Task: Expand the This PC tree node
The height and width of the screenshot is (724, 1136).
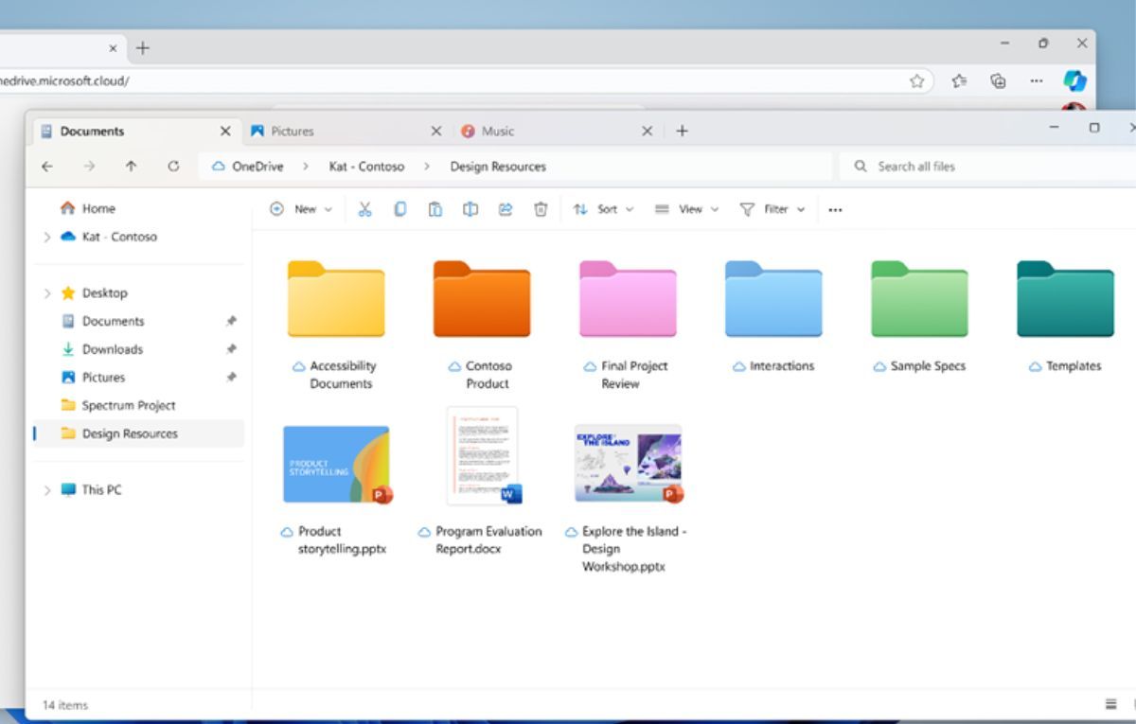Action: (x=47, y=490)
